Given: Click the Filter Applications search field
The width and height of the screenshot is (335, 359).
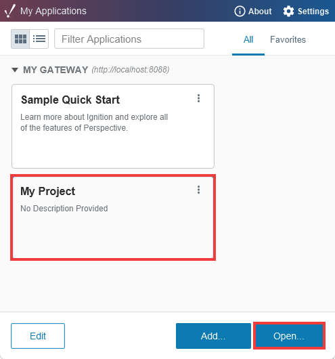Looking at the screenshot, I should (x=129, y=39).
